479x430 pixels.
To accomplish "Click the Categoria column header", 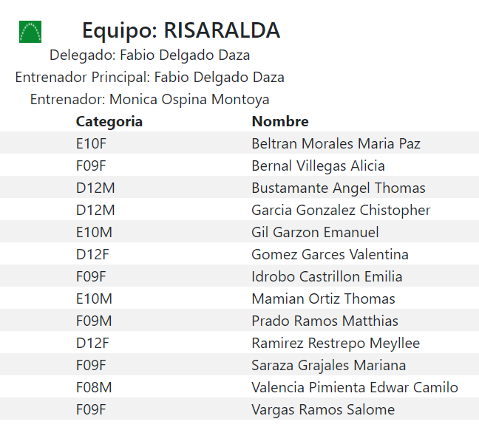I will click(x=109, y=122).
